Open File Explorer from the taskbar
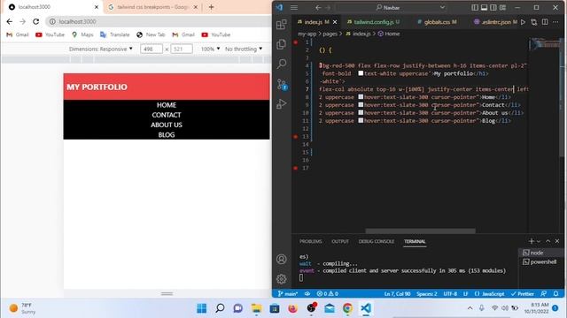The image size is (567, 318). 256,308
